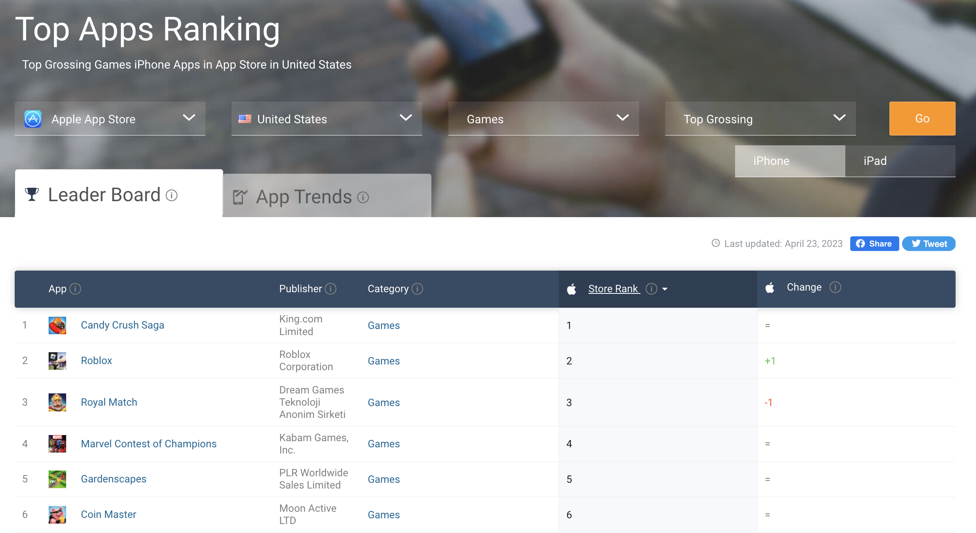Click the Apple App Store logo icon
This screenshot has height=533, width=976.
pyautogui.click(x=33, y=119)
